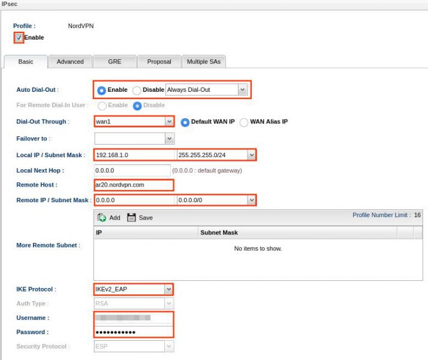Switch to the Basic tab
428x360 pixels.
(26, 62)
